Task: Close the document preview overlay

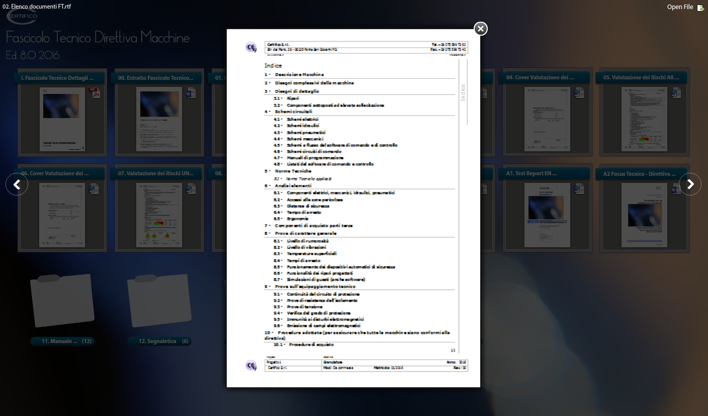Action: tap(481, 29)
